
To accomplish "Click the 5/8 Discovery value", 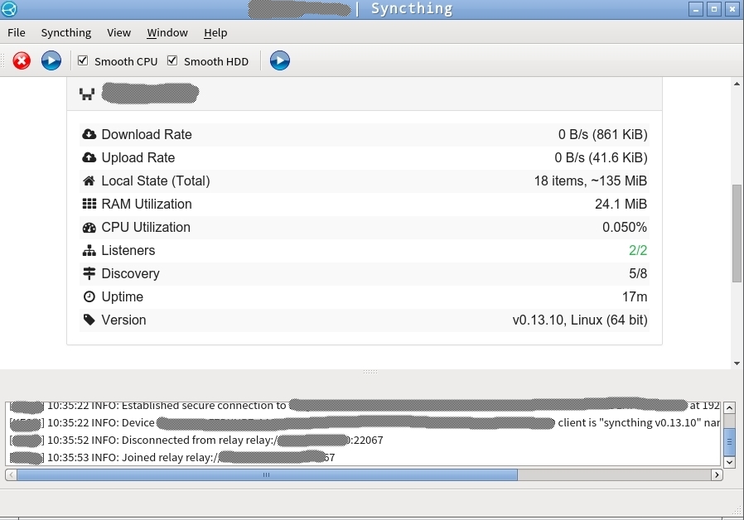I will [638, 273].
